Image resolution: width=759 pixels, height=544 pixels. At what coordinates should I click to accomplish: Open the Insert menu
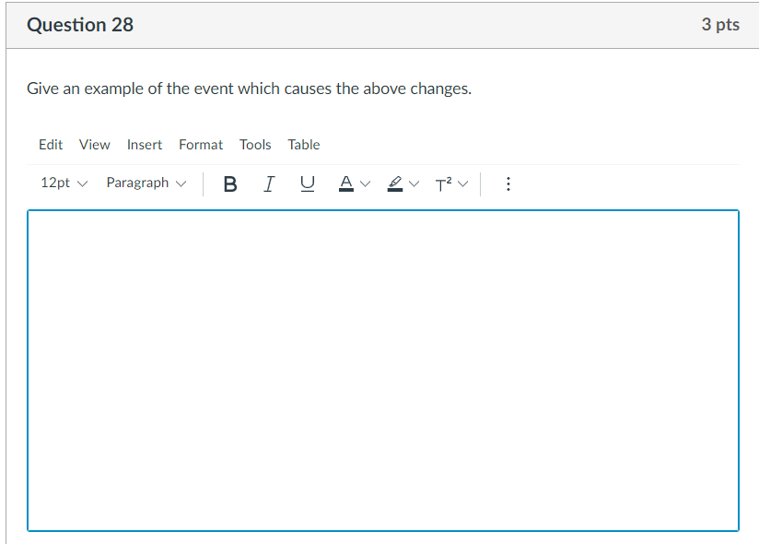145,145
